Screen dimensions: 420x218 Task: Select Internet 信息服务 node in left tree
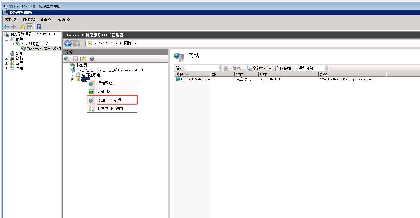[x=44, y=49]
